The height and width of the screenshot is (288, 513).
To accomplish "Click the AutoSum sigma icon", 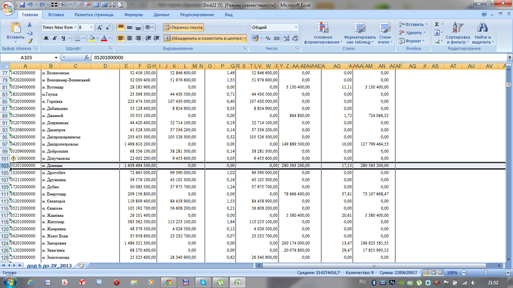I will pos(437,24).
